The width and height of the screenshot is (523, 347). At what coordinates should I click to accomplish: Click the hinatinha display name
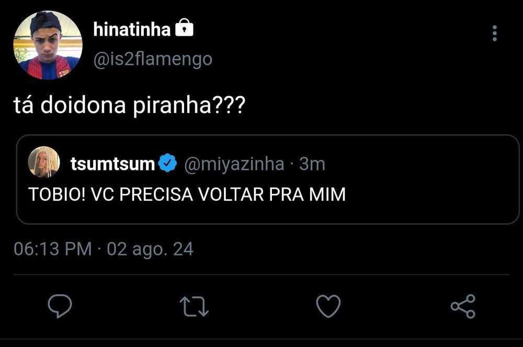point(132,29)
